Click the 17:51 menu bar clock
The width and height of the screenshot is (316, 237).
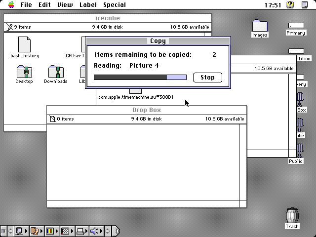[x=273, y=5]
